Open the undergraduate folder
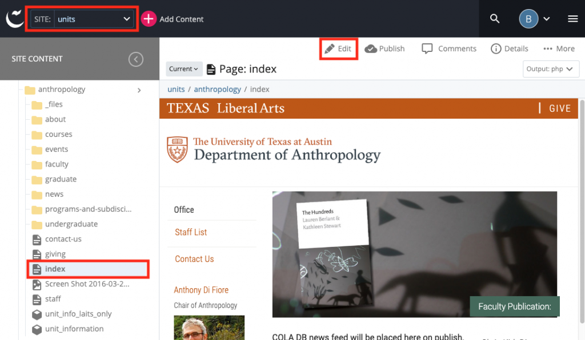The height and width of the screenshot is (340, 585). tap(65, 224)
